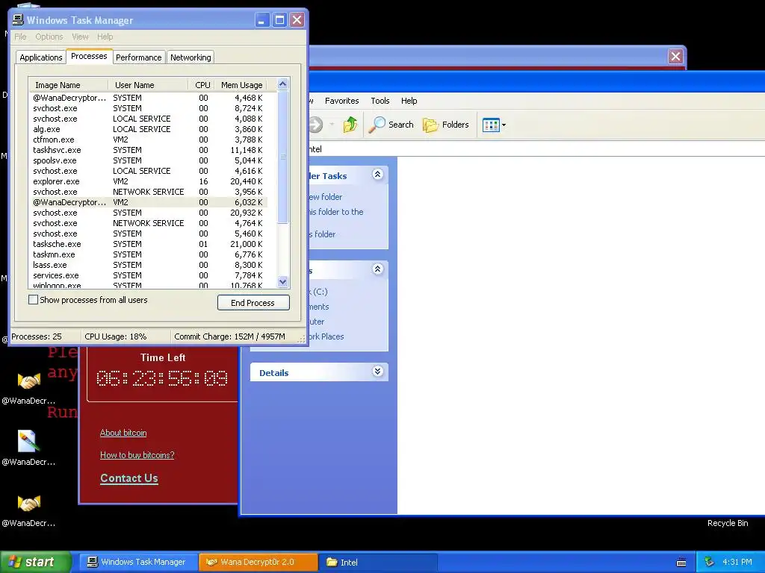The width and height of the screenshot is (765, 573).
Task: Open the Network Places link in Other Places
Action: coord(326,336)
